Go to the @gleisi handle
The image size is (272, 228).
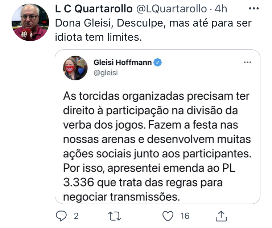point(106,73)
